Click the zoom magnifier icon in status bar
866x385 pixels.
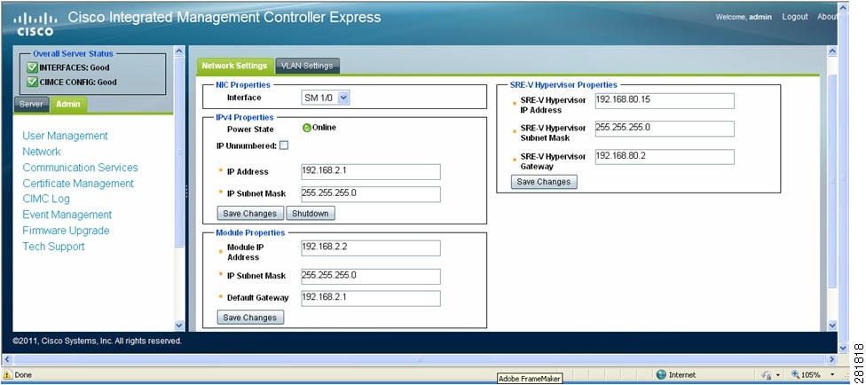(x=796, y=375)
